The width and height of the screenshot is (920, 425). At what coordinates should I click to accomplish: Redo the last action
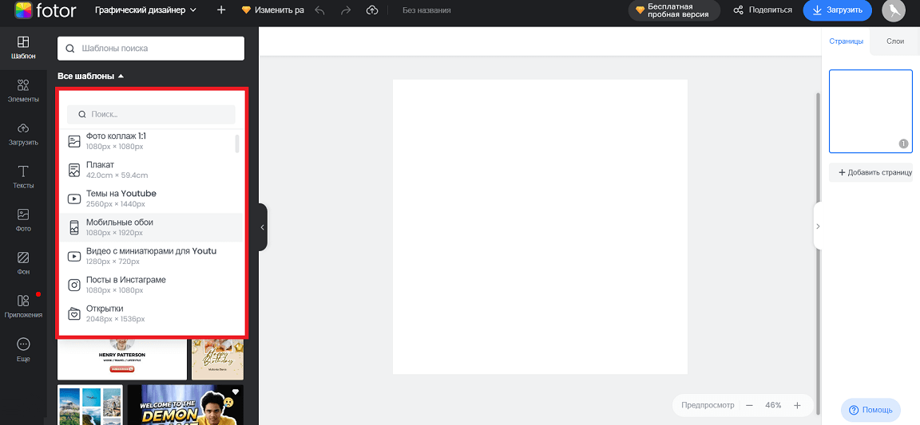tap(346, 10)
